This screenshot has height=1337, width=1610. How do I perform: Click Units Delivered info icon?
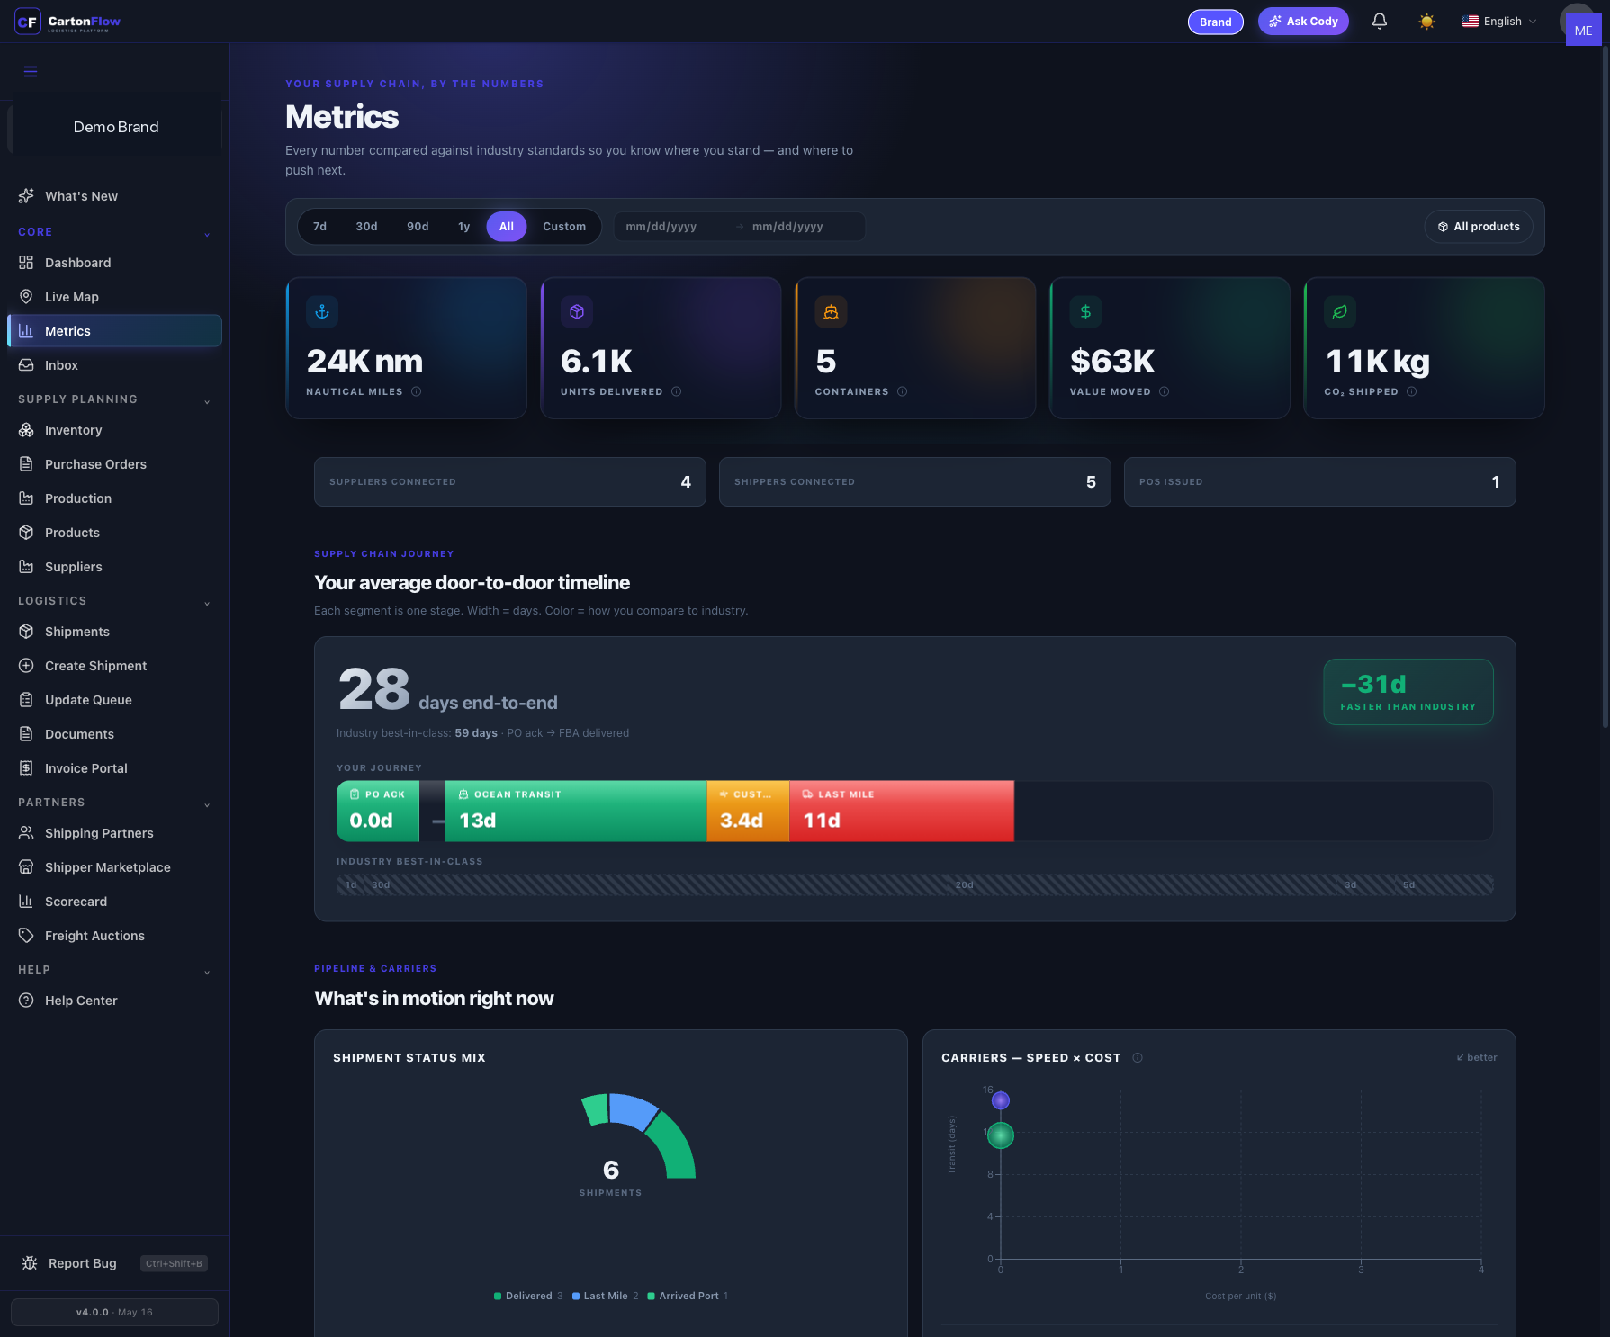[x=676, y=391]
